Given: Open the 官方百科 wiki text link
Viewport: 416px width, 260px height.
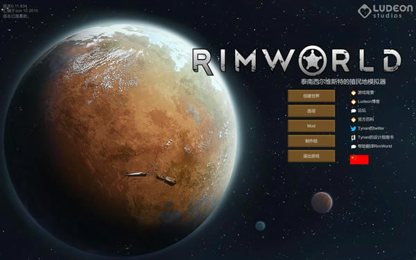Looking at the screenshot, I should (x=366, y=119).
